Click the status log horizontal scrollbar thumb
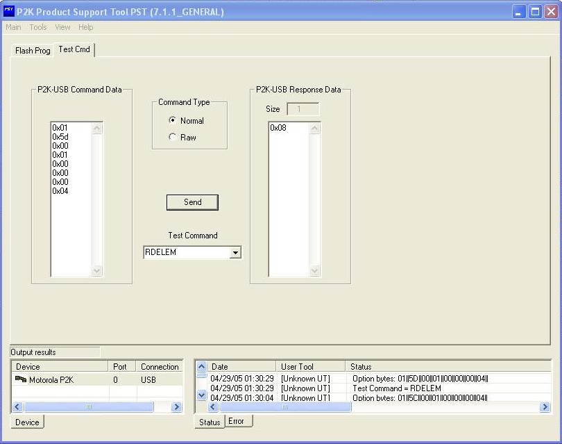This screenshot has width=562, height=444. pos(285,406)
